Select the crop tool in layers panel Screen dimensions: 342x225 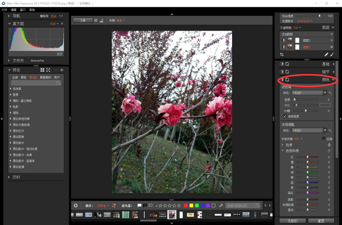click(x=282, y=55)
